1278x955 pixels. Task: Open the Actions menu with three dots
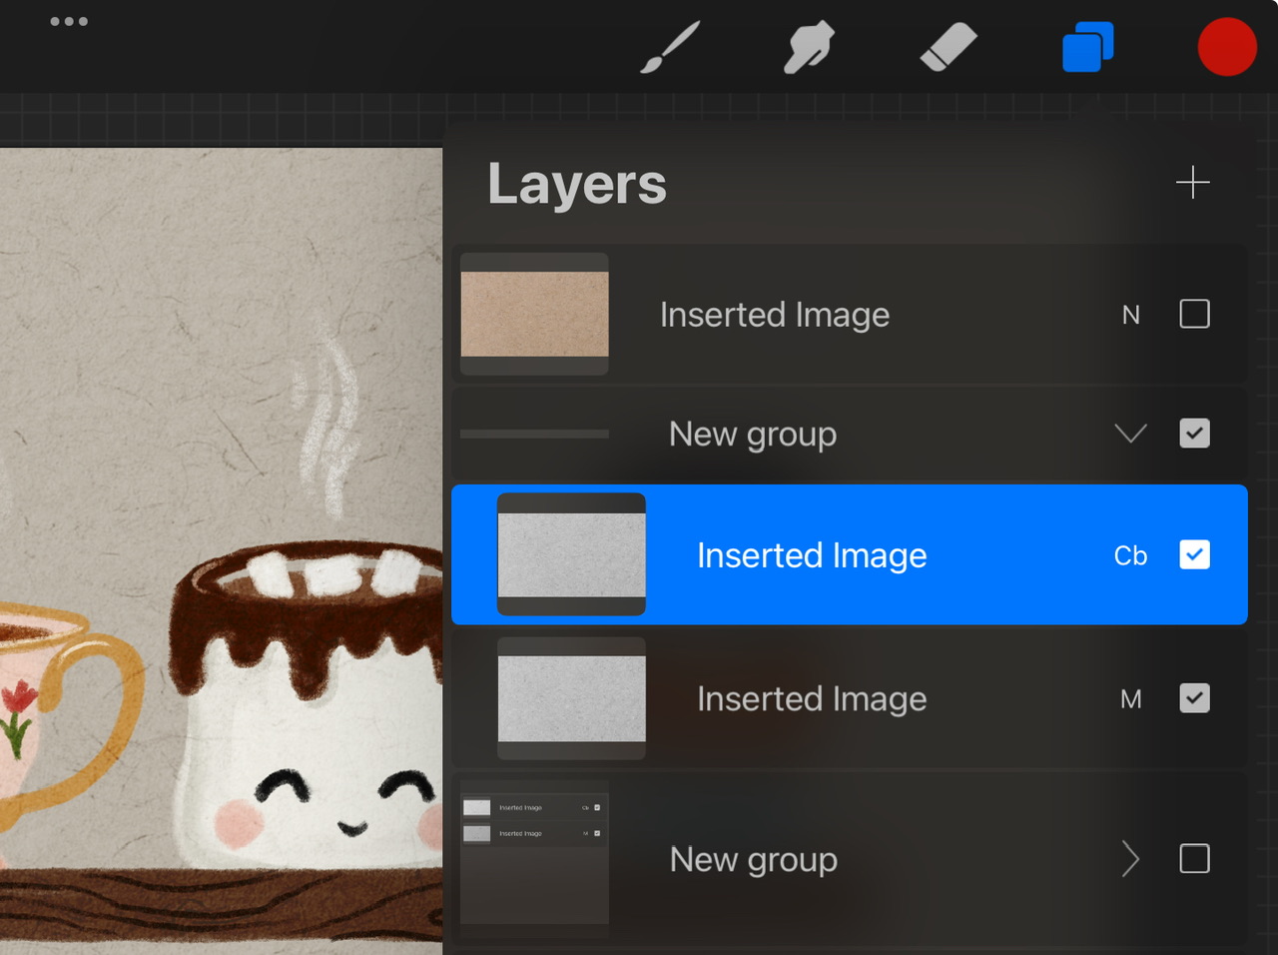[x=69, y=21]
